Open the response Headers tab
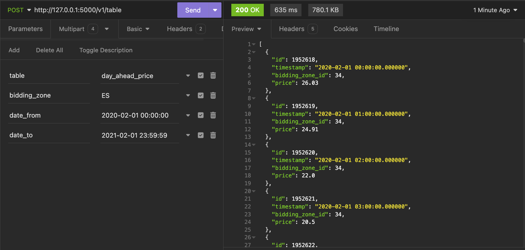Image resolution: width=525 pixels, height=250 pixels. (x=298, y=29)
